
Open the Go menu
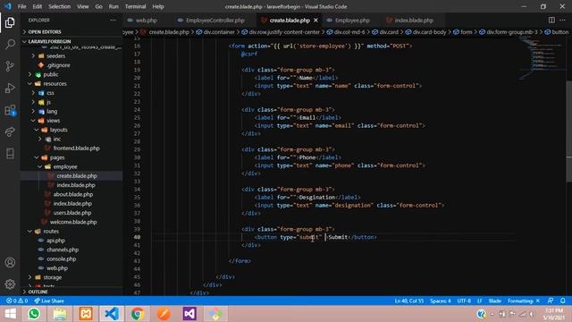99,6
